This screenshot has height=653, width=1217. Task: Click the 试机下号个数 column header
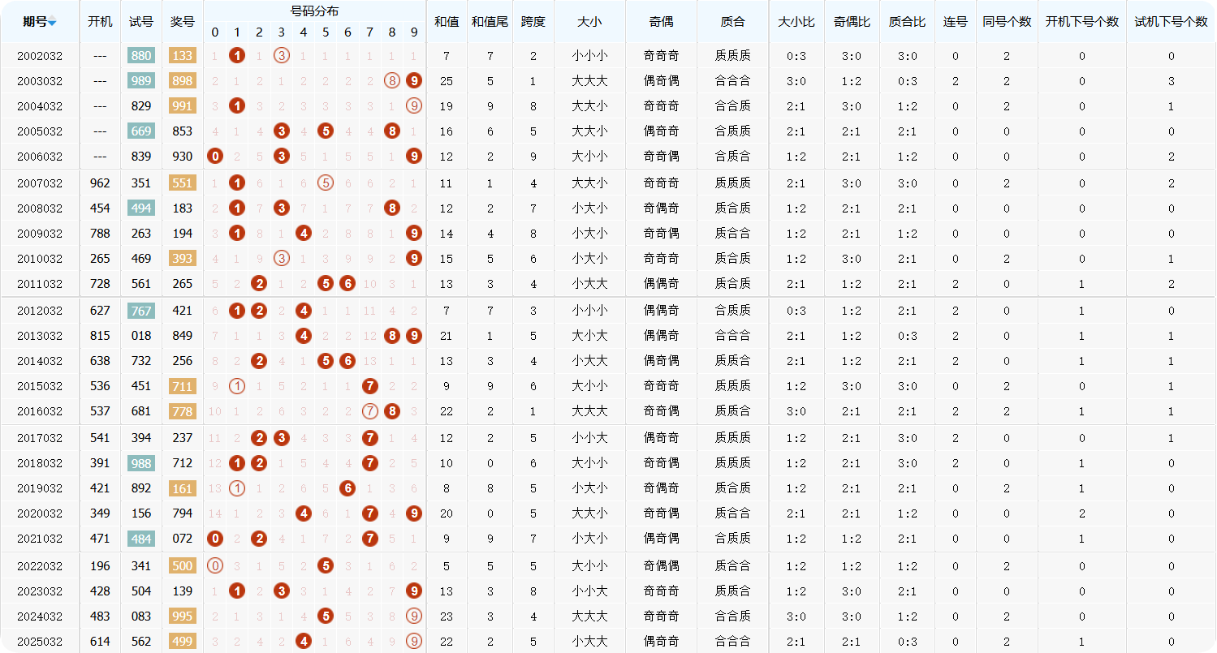coord(1171,22)
